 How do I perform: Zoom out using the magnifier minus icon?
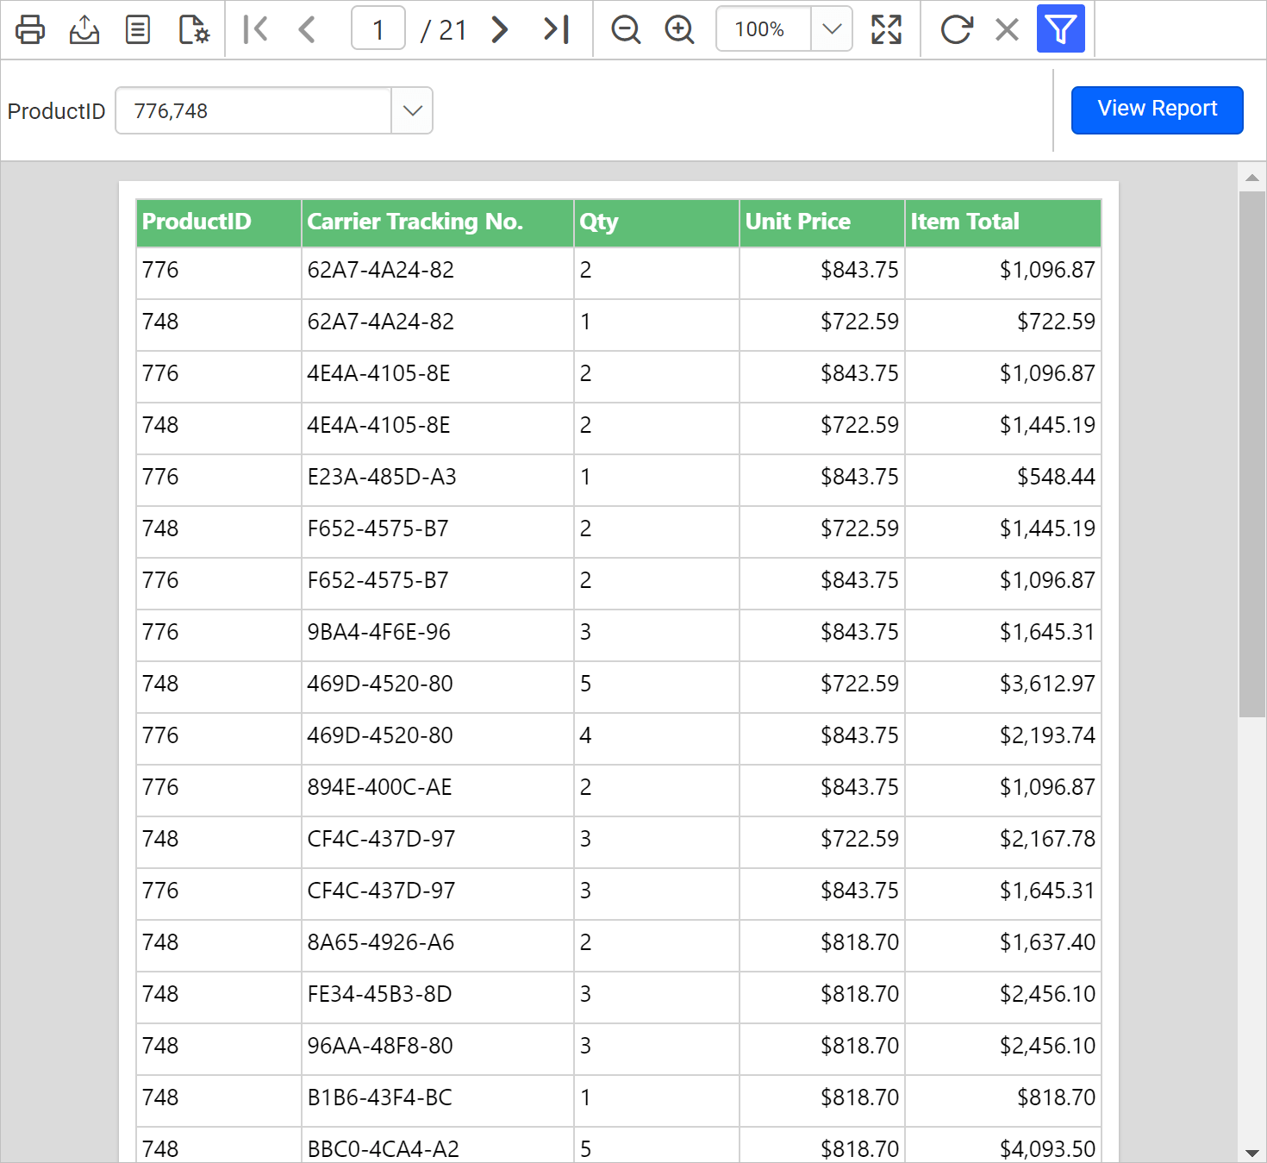626,28
